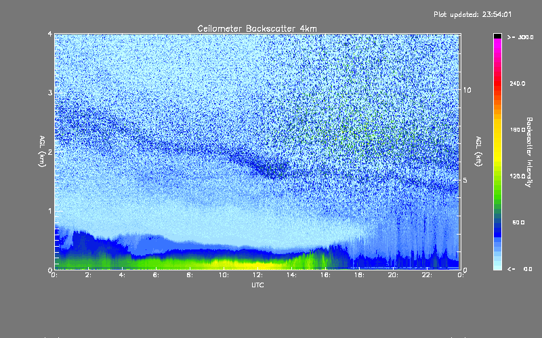Click the colorbar tick label "180.0"

pos(518,130)
